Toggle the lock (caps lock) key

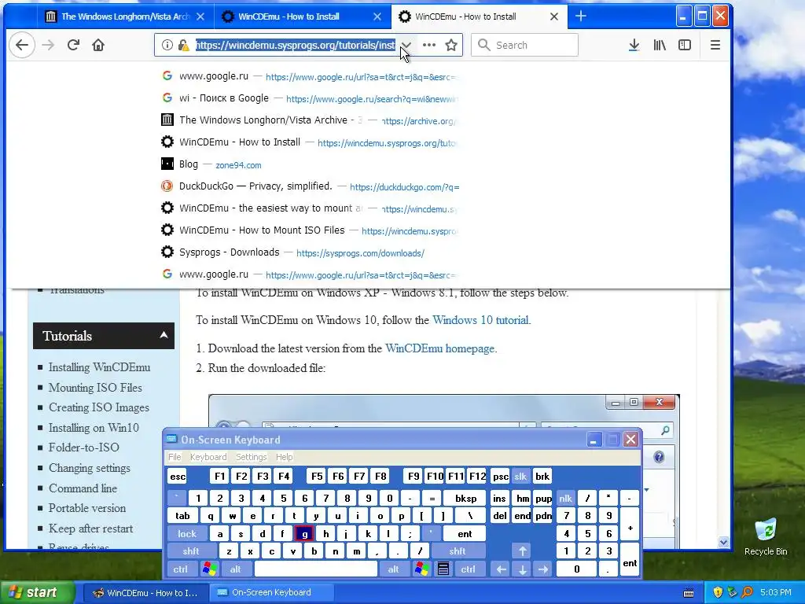coord(187,534)
